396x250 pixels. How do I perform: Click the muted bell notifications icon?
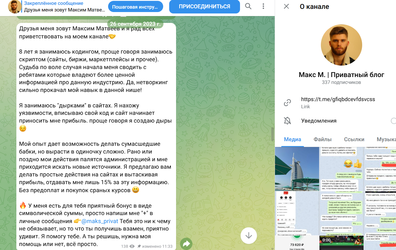pyautogui.click(x=287, y=121)
